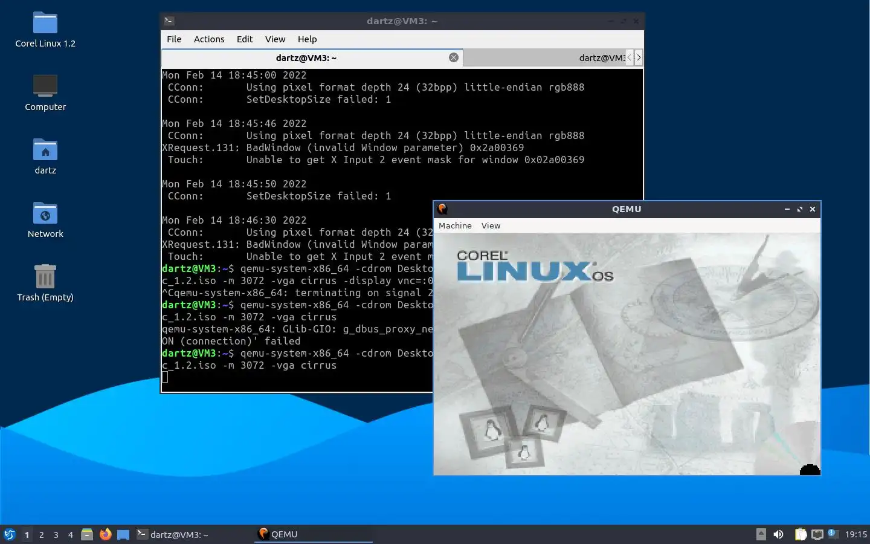Image resolution: width=870 pixels, height=544 pixels.
Task: Open the terminal Edit menu
Action: pos(245,39)
